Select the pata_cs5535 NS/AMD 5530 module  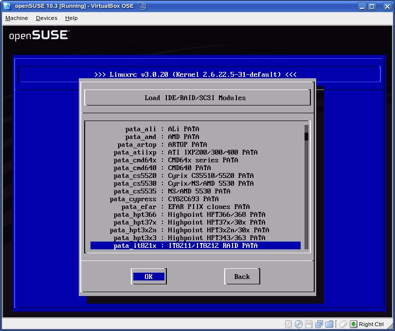click(x=196, y=192)
